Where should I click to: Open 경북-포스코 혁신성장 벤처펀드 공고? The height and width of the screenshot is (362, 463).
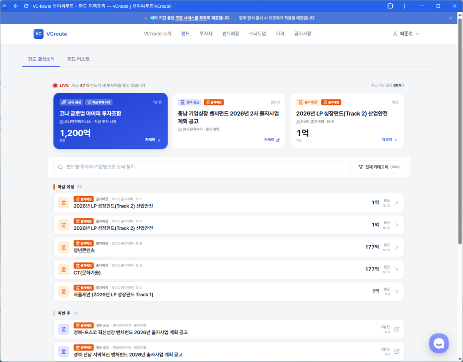pyautogui.click(x=229, y=329)
